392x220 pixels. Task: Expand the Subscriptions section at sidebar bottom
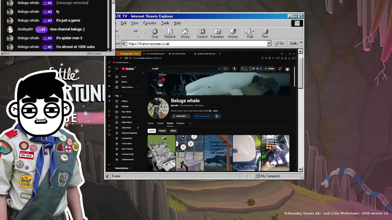point(123,168)
